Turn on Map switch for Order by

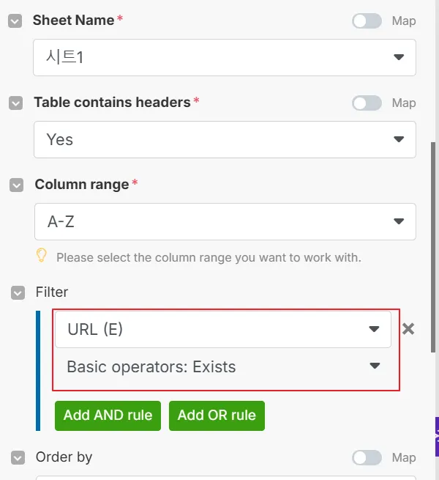[367, 458]
